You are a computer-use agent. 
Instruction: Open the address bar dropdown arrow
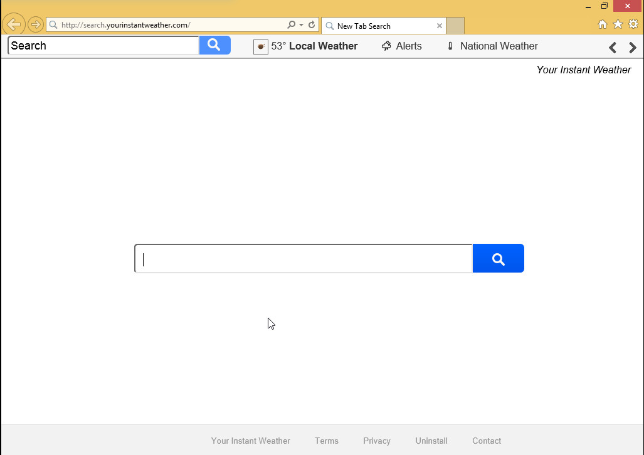(x=301, y=24)
